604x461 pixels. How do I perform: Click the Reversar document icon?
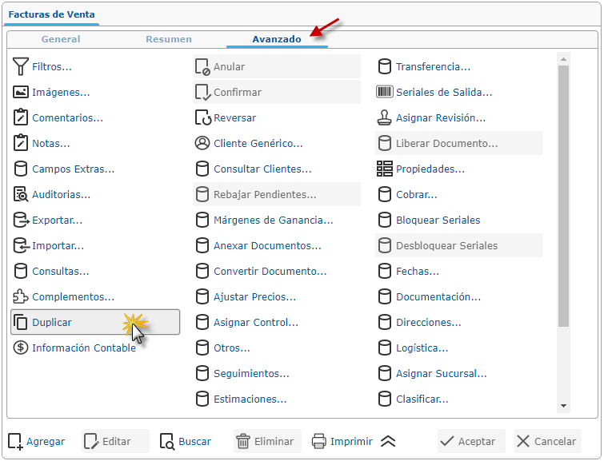pyautogui.click(x=202, y=117)
